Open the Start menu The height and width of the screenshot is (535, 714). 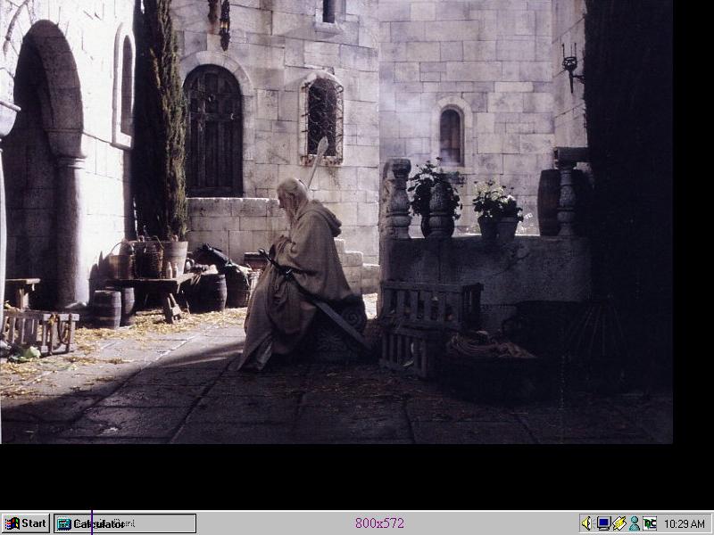26,523
